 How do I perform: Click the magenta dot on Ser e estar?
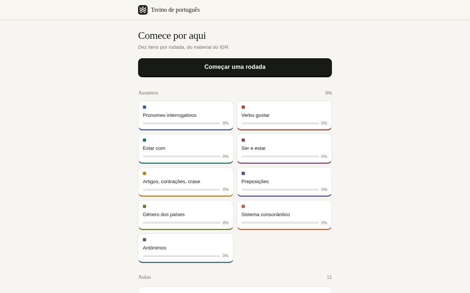pos(243,140)
